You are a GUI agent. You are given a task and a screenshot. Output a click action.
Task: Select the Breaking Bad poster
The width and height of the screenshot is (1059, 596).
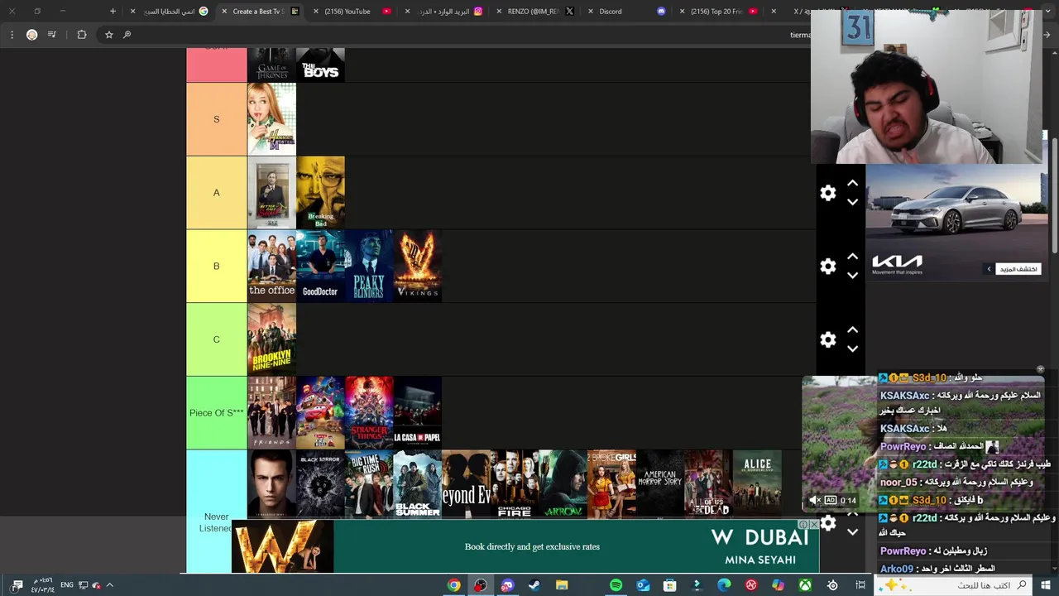[x=320, y=193]
